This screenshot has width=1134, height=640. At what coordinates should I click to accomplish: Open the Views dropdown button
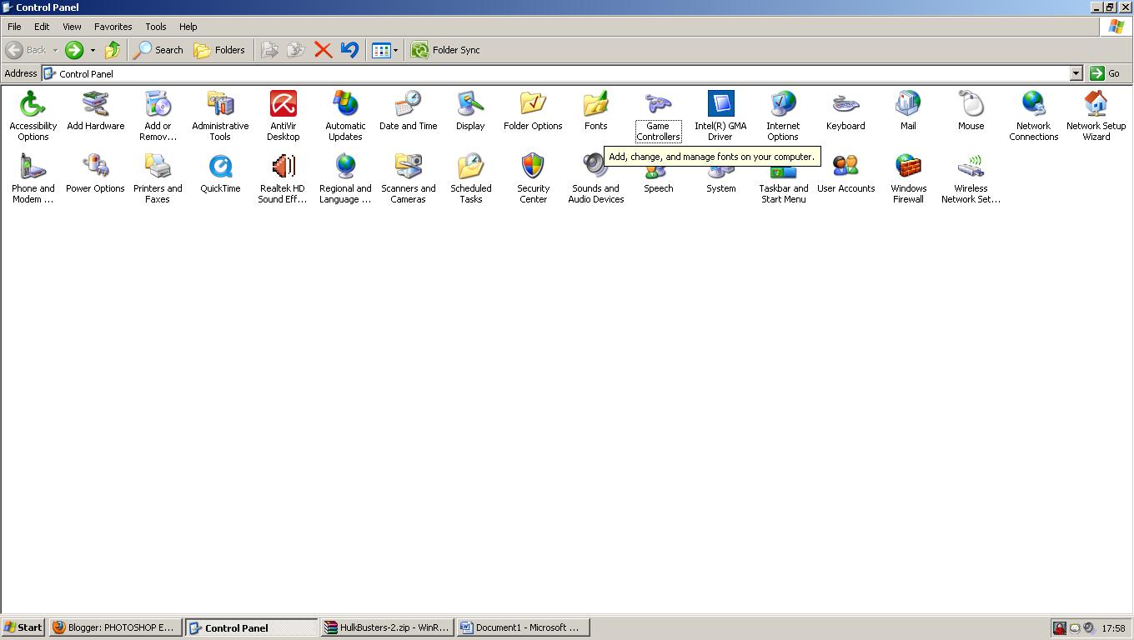384,50
